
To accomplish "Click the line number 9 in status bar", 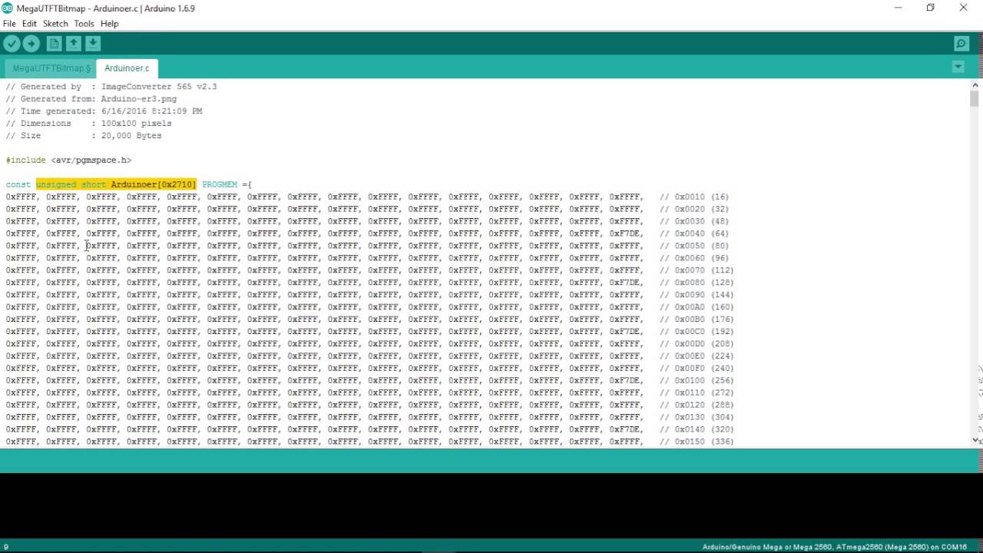I will 6,547.
